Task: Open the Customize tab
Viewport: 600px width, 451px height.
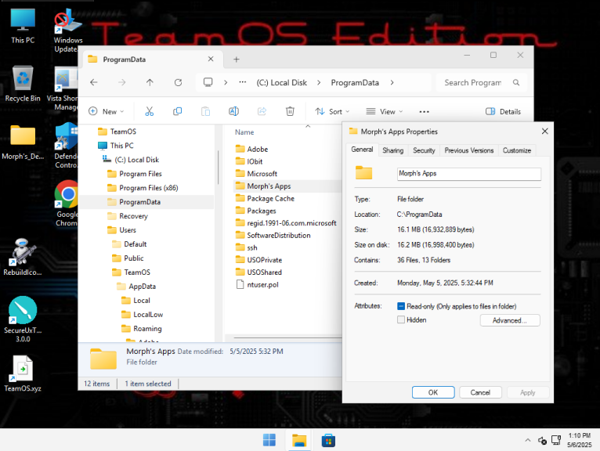Action: [x=517, y=150]
